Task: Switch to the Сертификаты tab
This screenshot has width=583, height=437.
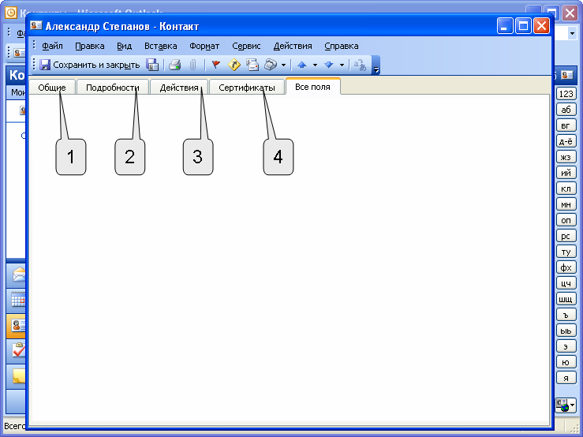Action: 247,88
